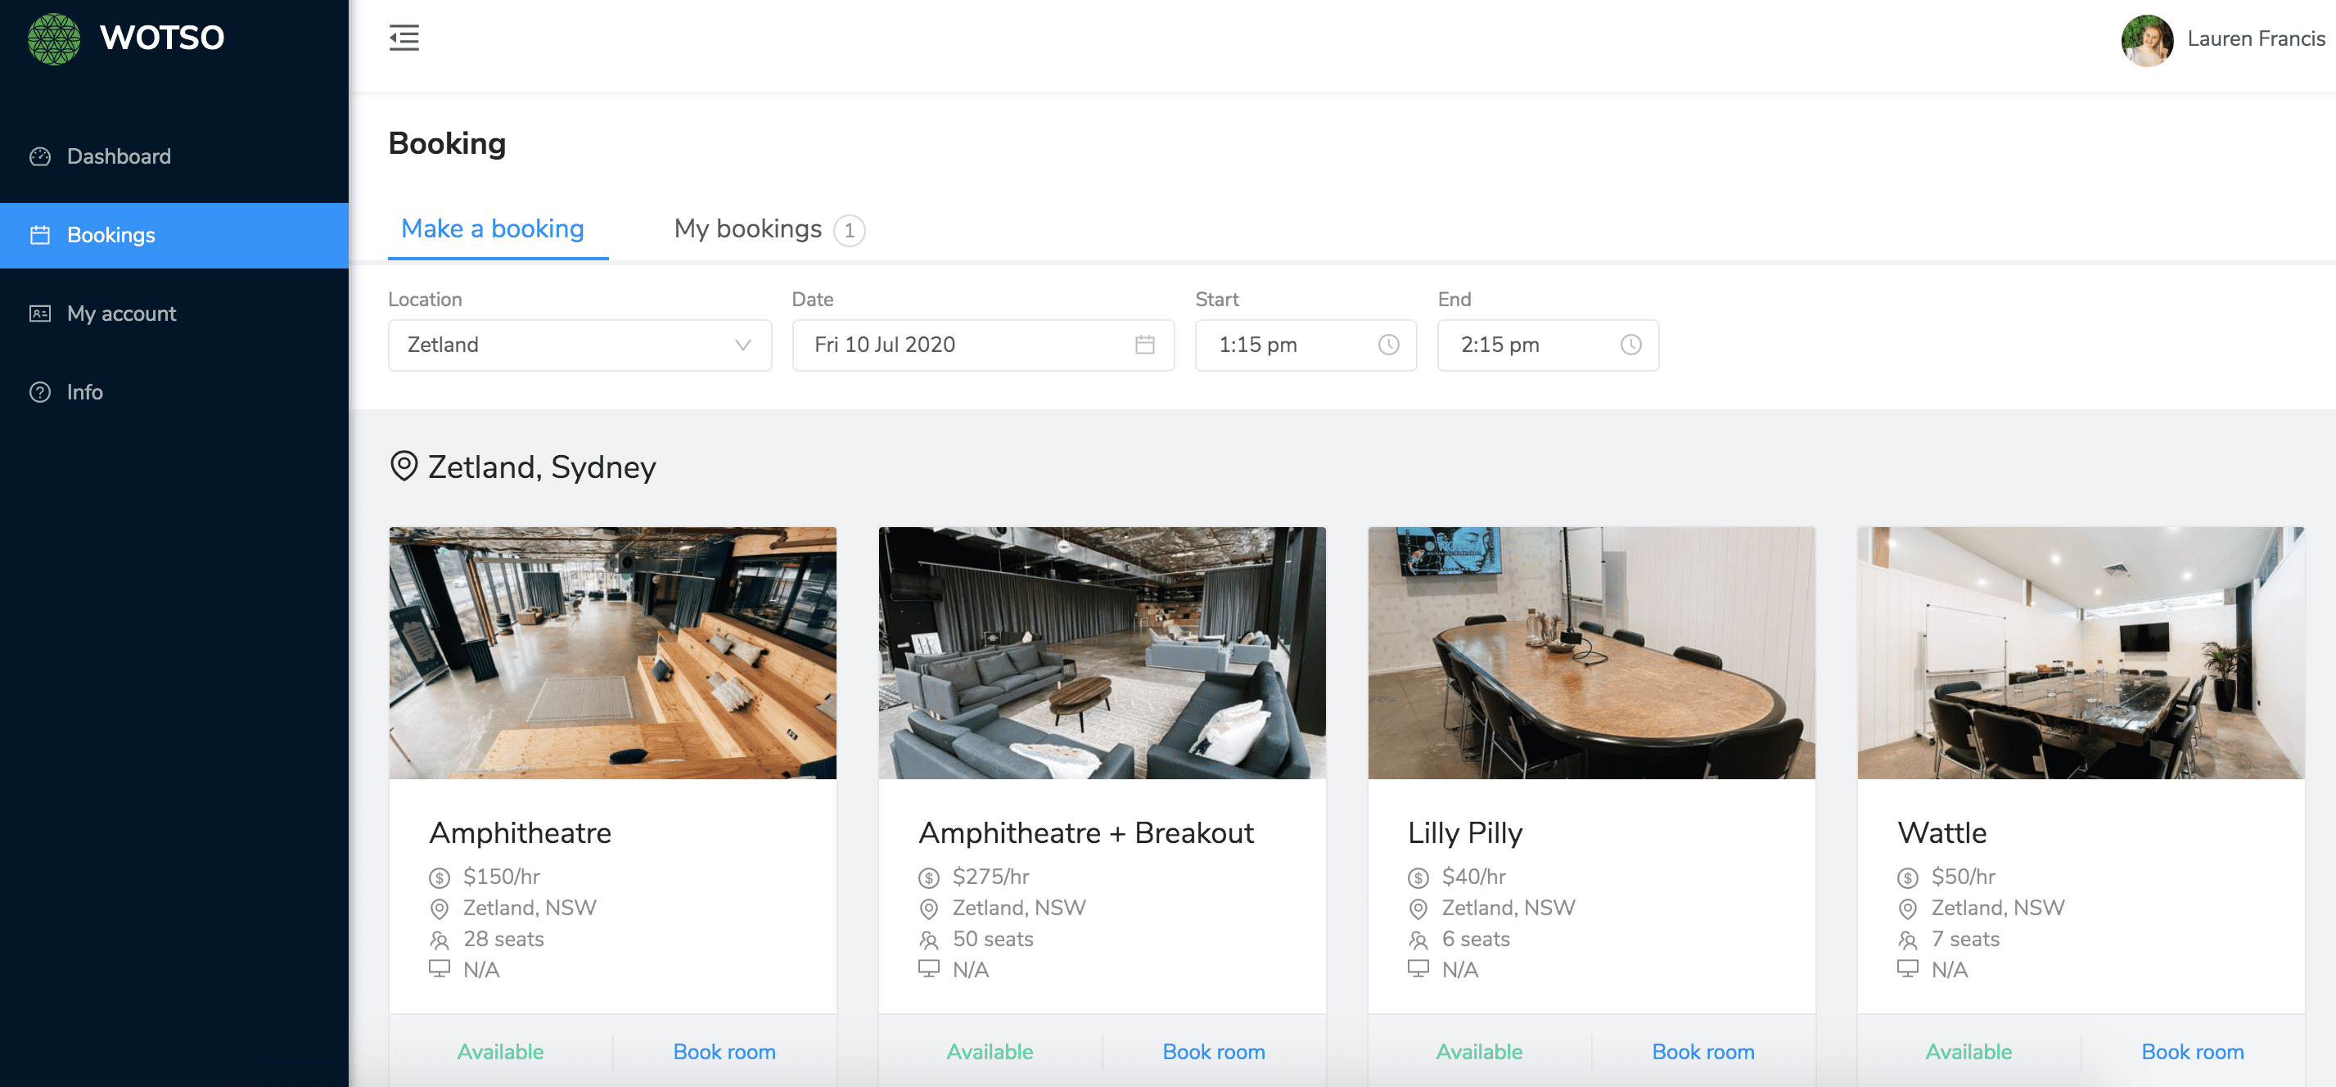
Task: Click the My bookings count badge
Action: tap(850, 230)
